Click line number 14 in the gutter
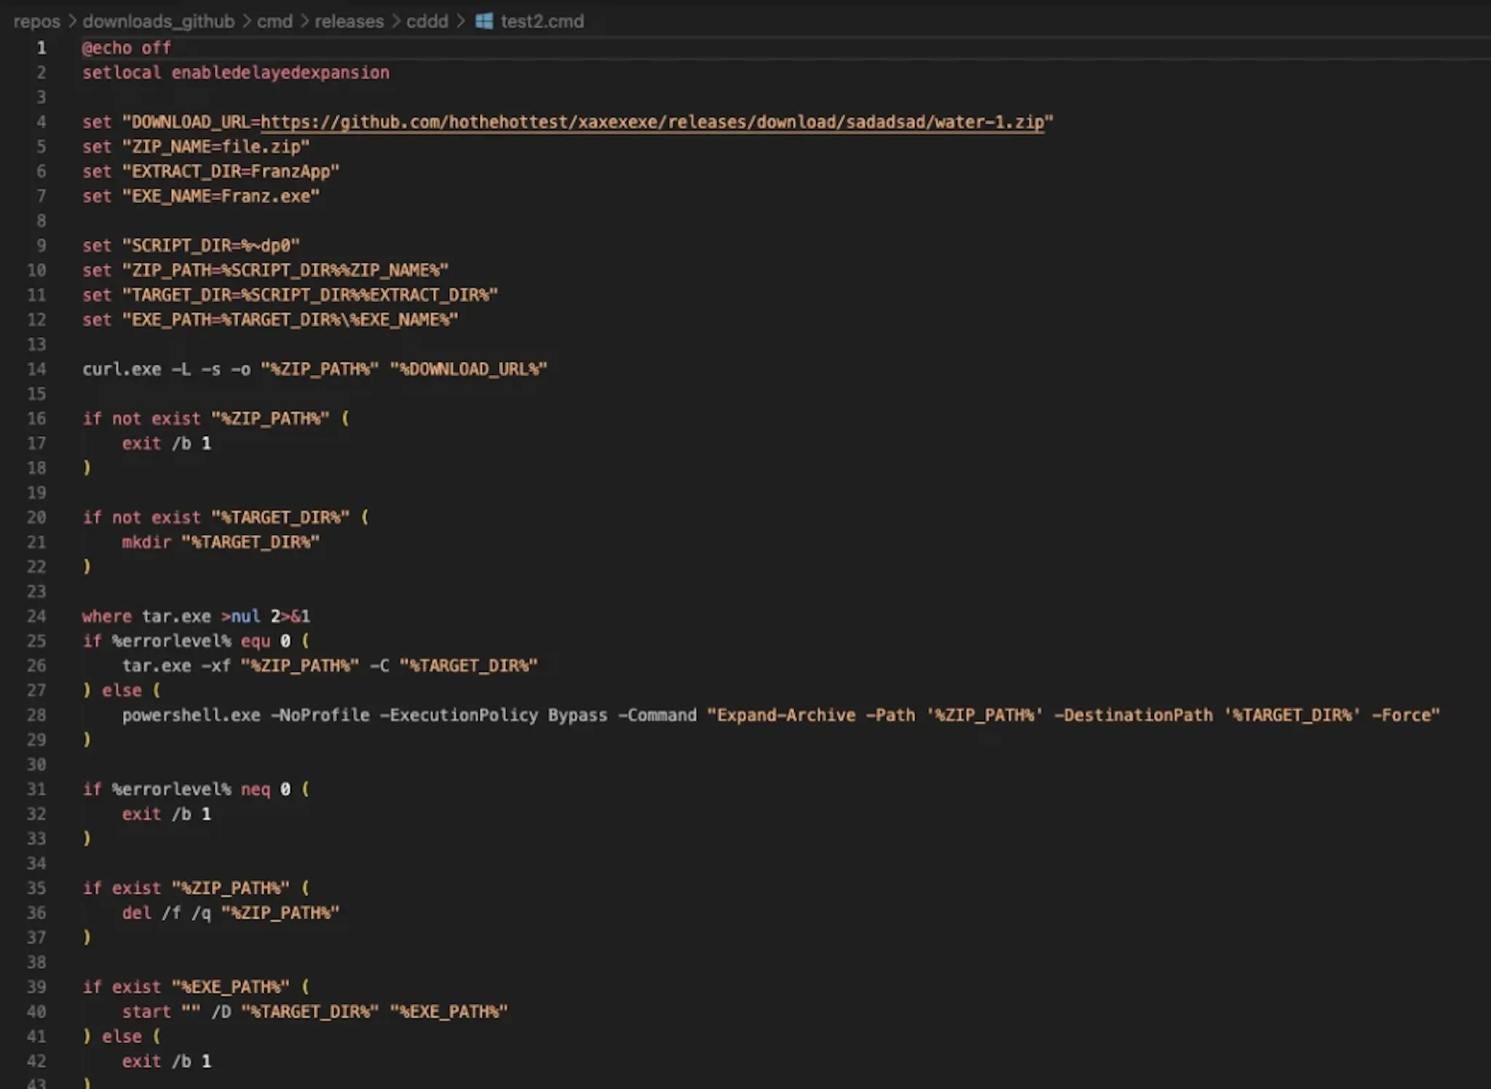 tap(36, 369)
